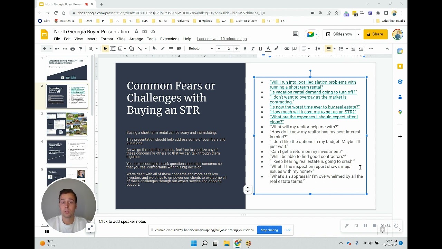The height and width of the screenshot is (249, 442).
Task: Open the Line type dropdown arrow
Action: click(146, 49)
